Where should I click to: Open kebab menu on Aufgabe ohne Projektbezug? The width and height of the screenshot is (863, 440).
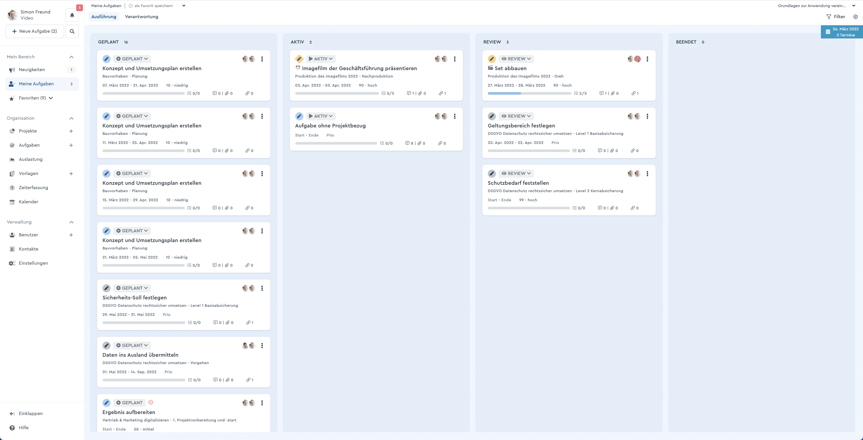[455, 116]
